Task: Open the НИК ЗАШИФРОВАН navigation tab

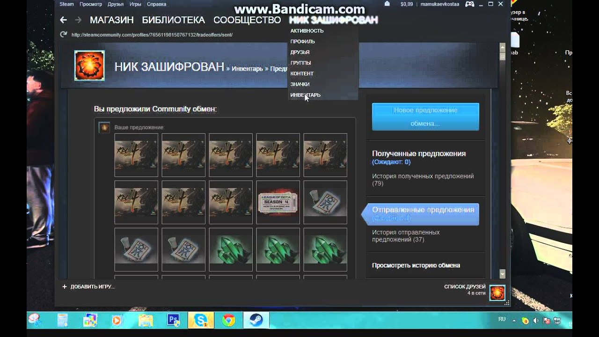Action: coord(333,20)
